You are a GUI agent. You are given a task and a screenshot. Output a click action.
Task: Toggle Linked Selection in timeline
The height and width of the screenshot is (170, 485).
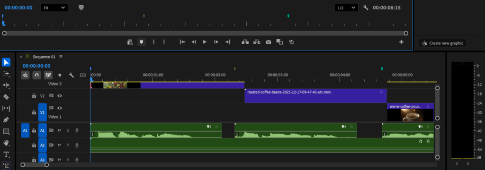coord(48,75)
